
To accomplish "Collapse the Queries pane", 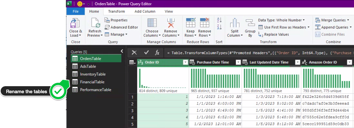I will pyautogui.click(x=122, y=51).
